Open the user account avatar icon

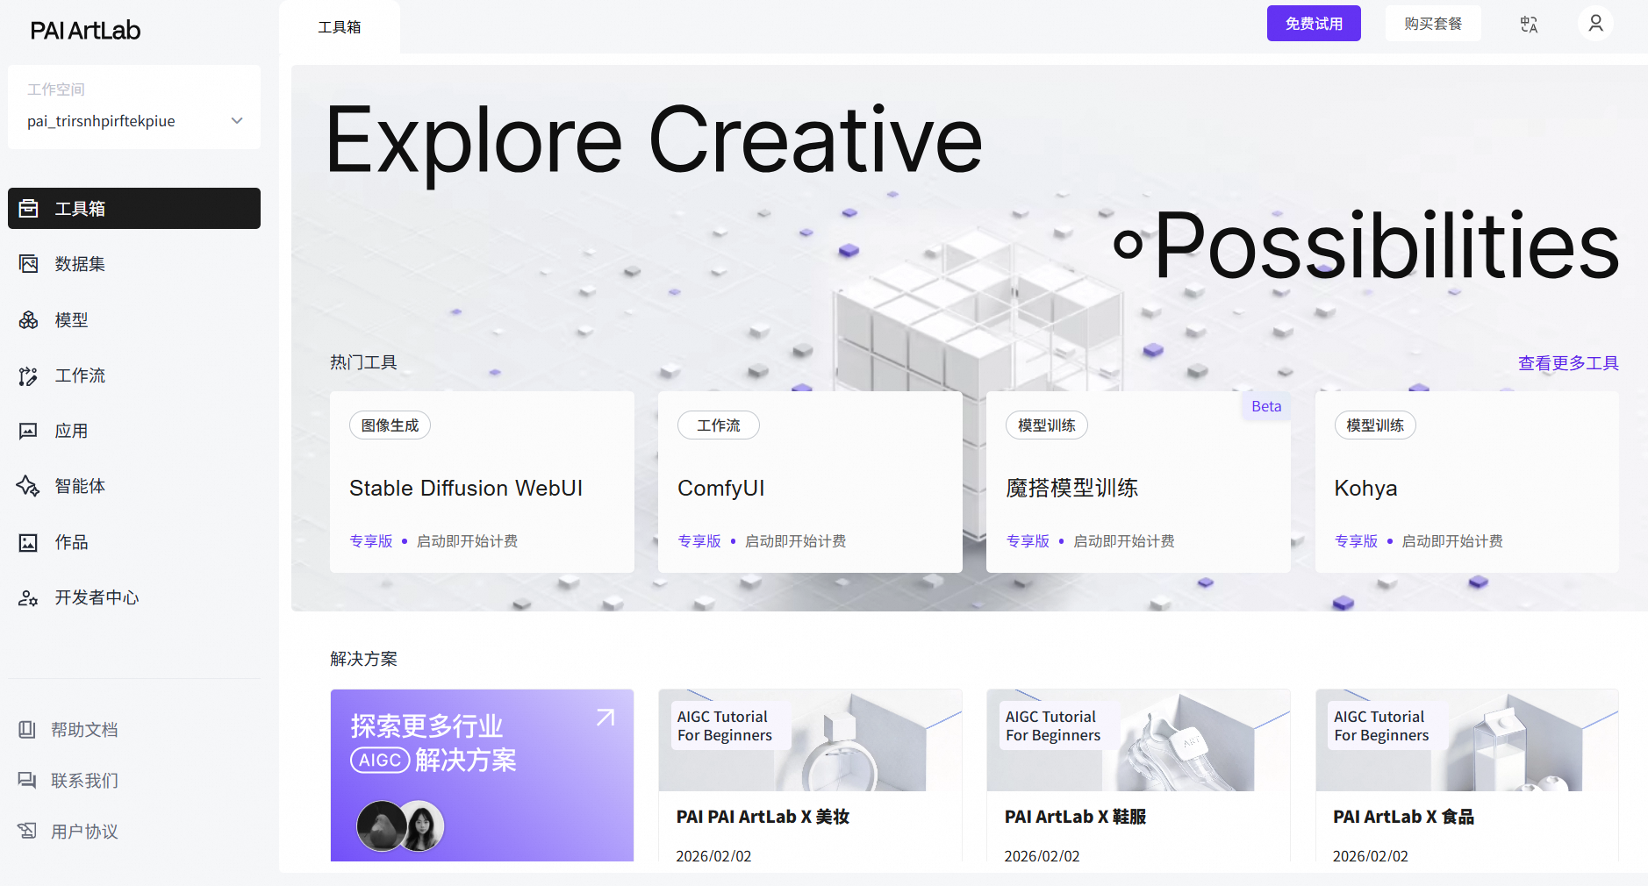coord(1595,24)
